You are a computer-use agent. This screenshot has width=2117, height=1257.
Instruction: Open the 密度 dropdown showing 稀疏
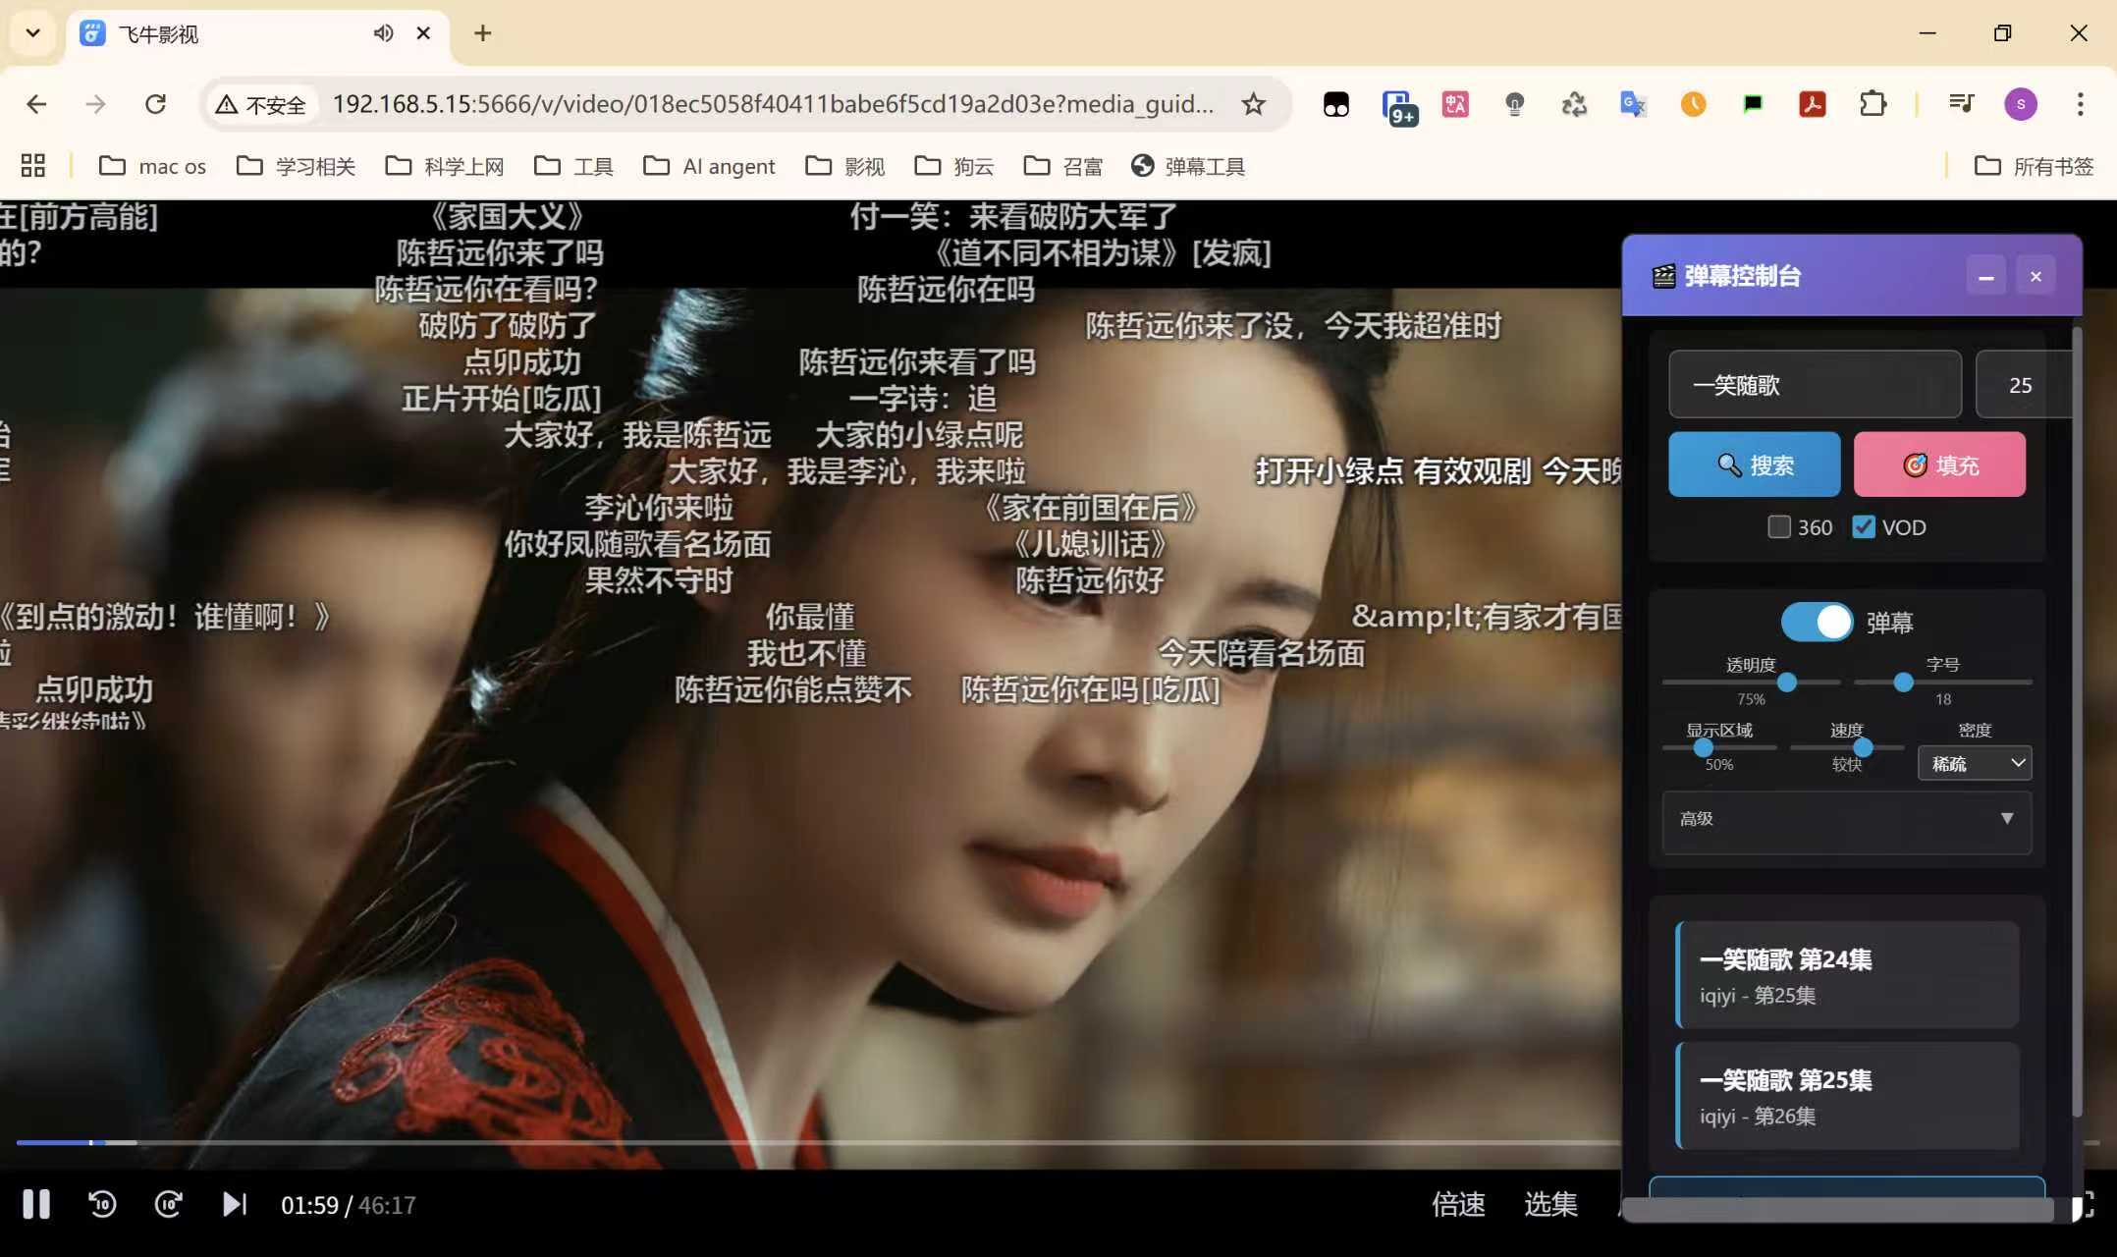pyautogui.click(x=1974, y=763)
